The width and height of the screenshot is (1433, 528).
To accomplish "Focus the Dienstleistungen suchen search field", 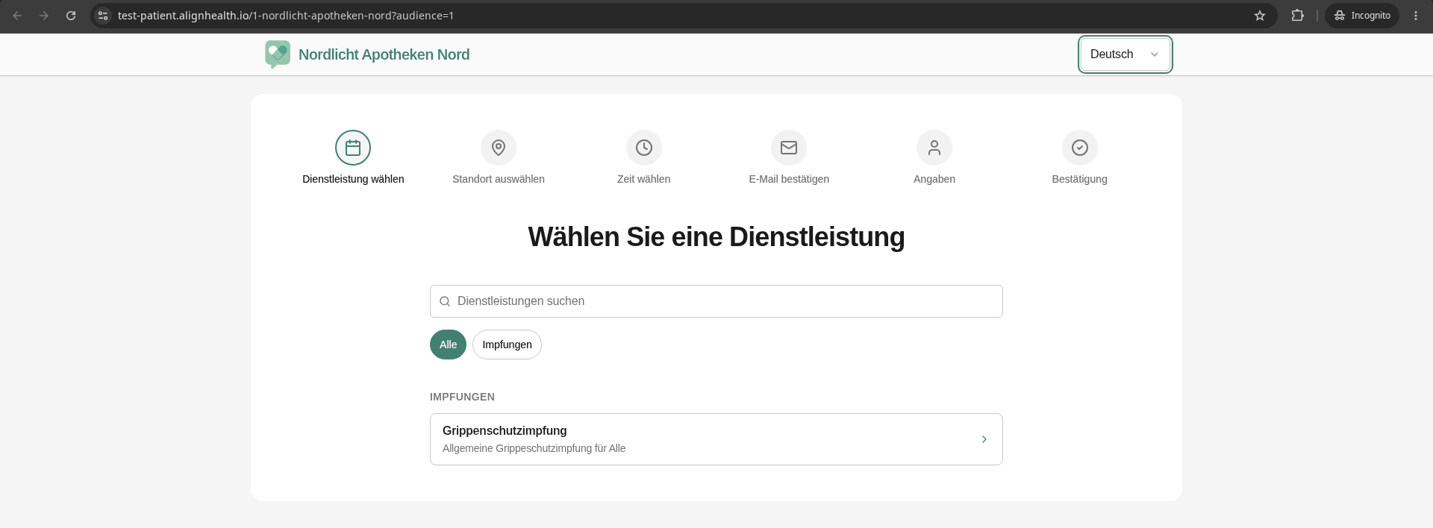I will point(716,301).
